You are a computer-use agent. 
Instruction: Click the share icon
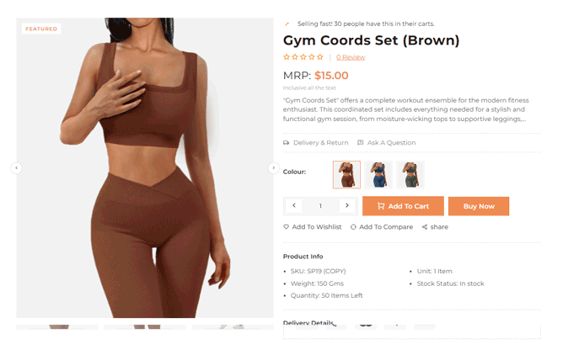coord(425,227)
